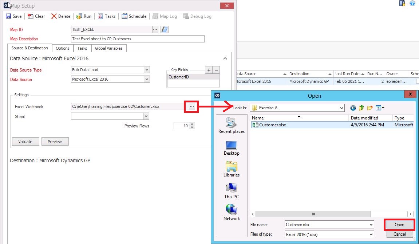419x244 pixels.
Task: Browse for Excel workbook with ellipsis button
Action: pyautogui.click(x=191, y=106)
